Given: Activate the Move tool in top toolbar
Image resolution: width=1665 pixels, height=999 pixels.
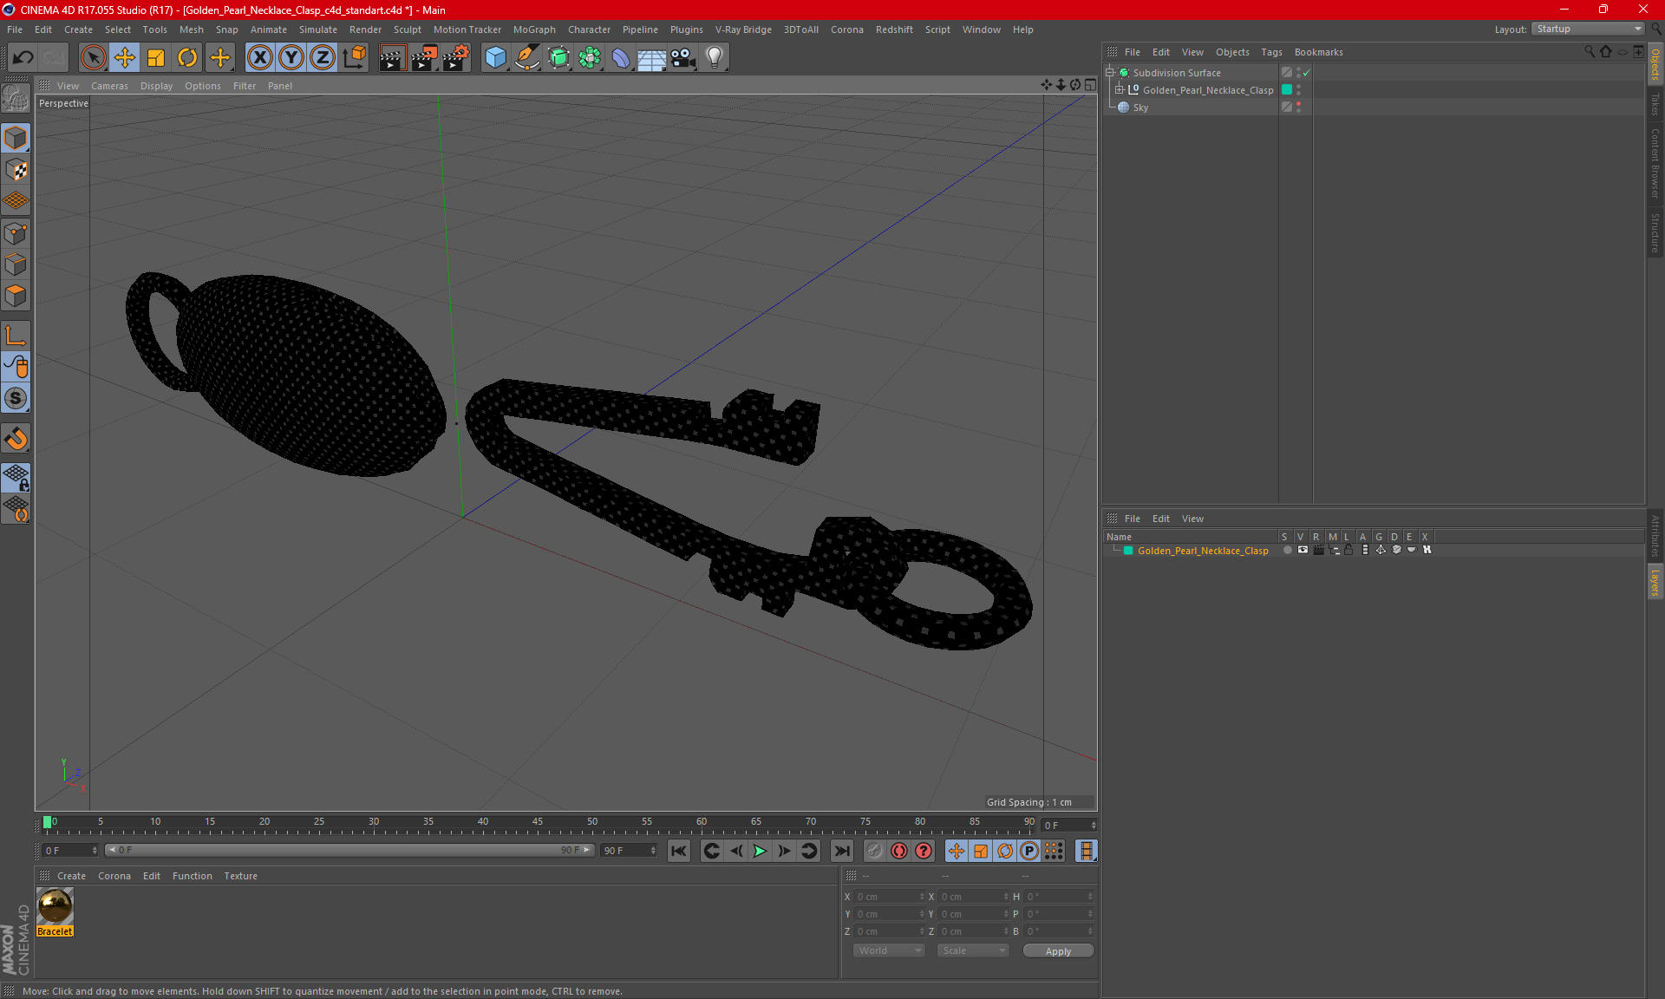Looking at the screenshot, I should [125, 57].
